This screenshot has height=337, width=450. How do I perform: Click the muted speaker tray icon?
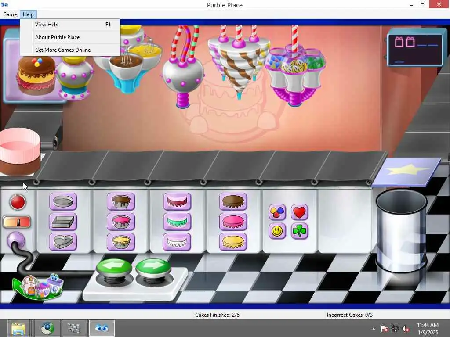pos(406,329)
